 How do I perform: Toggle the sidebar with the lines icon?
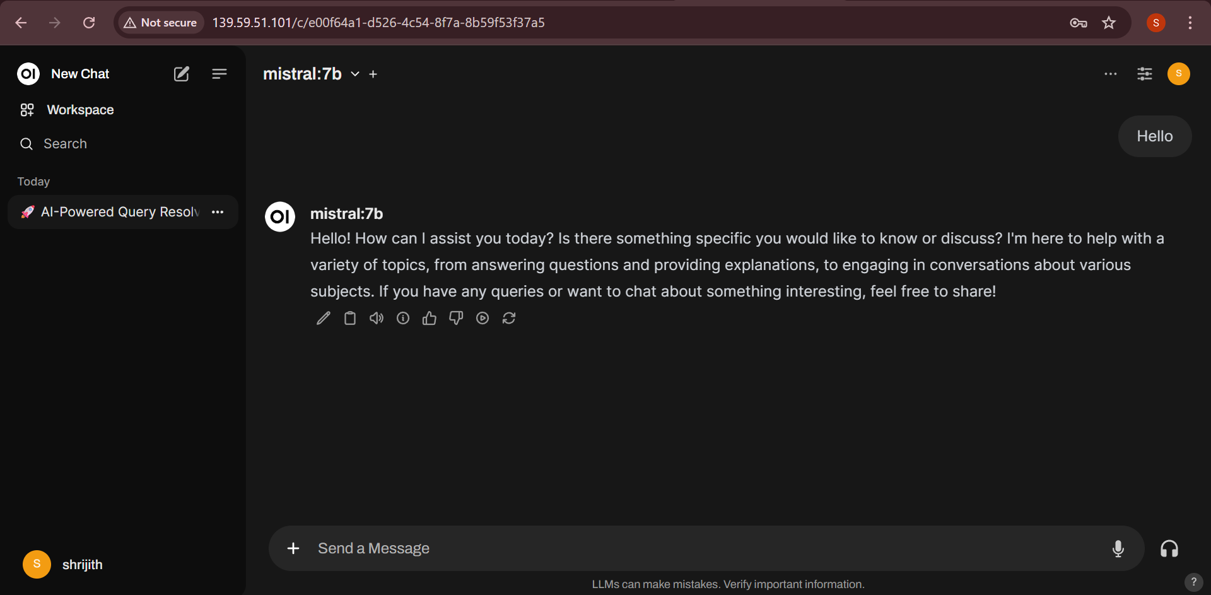[x=219, y=74]
